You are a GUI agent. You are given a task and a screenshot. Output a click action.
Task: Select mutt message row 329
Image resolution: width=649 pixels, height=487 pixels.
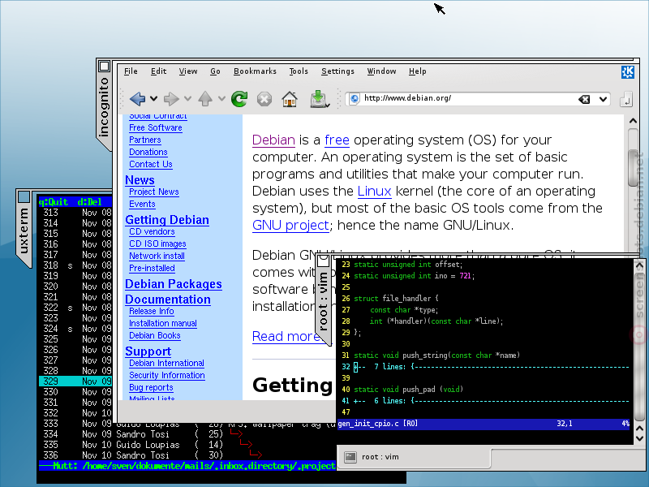pyautogui.click(x=75, y=381)
